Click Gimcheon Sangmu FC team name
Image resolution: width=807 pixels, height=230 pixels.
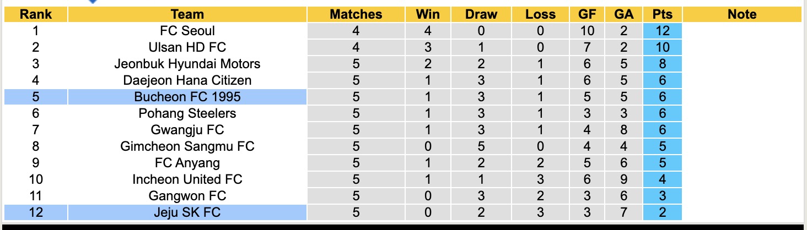click(x=187, y=146)
